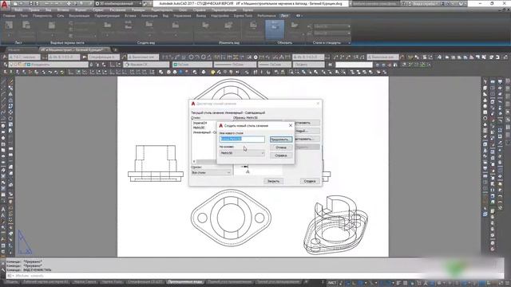Switch to the Параметризация ribbon tab
The image size is (511, 287).
[107, 16]
